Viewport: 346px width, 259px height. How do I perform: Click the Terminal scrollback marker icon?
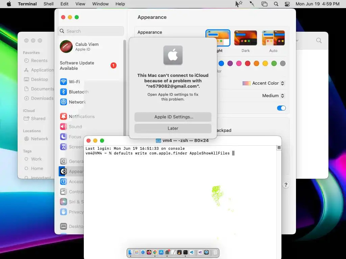[279, 148]
